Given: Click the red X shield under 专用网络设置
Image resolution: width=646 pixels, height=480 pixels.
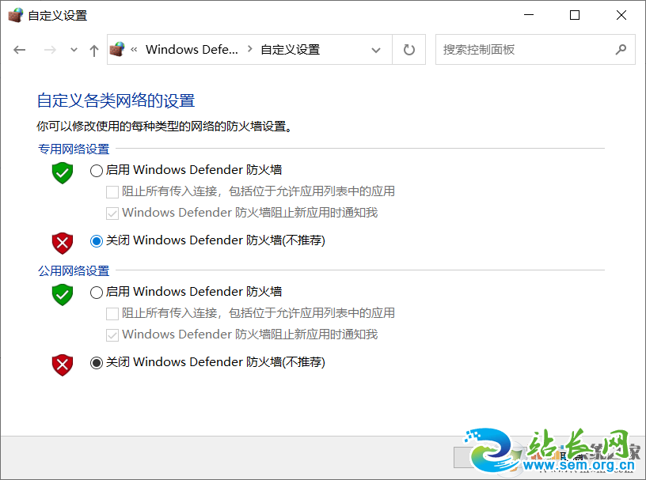Looking at the screenshot, I should coord(62,242).
